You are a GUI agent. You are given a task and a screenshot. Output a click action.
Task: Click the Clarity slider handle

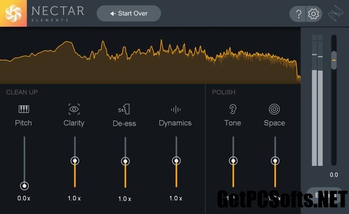pos(75,161)
